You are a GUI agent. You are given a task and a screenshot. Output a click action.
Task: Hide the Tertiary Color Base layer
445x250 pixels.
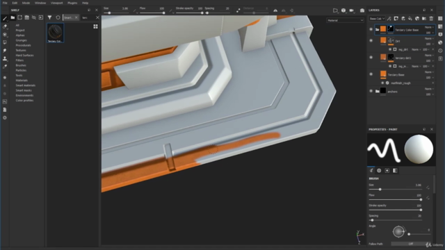[371, 29]
